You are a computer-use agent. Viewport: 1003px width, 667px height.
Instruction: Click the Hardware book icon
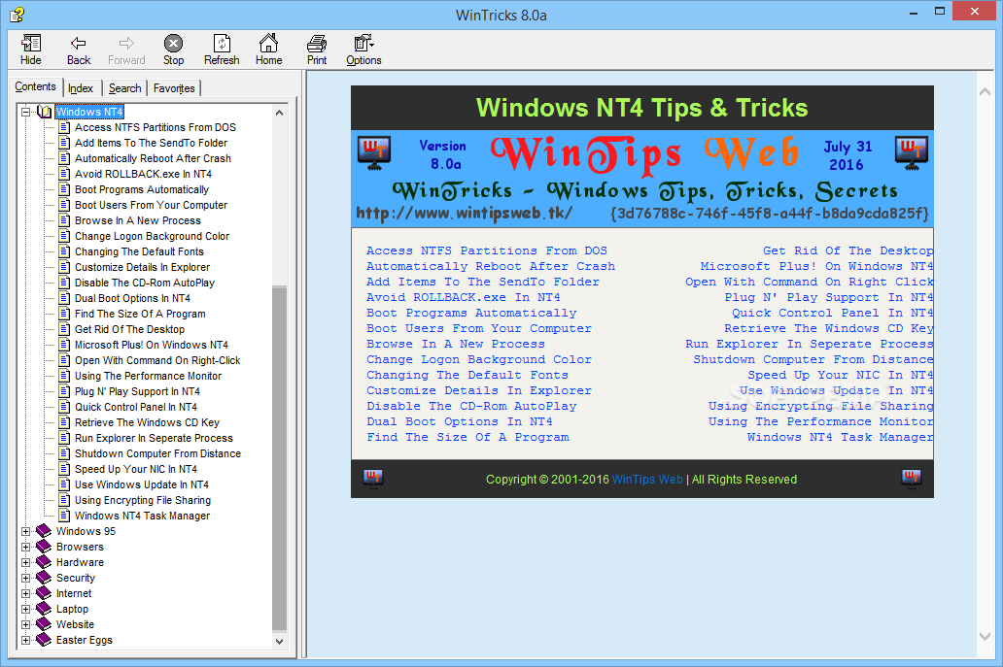[x=44, y=562]
